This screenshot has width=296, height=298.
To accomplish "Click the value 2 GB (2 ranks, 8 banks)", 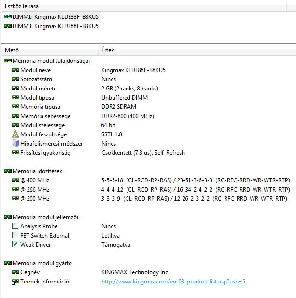I will click(x=130, y=89).
